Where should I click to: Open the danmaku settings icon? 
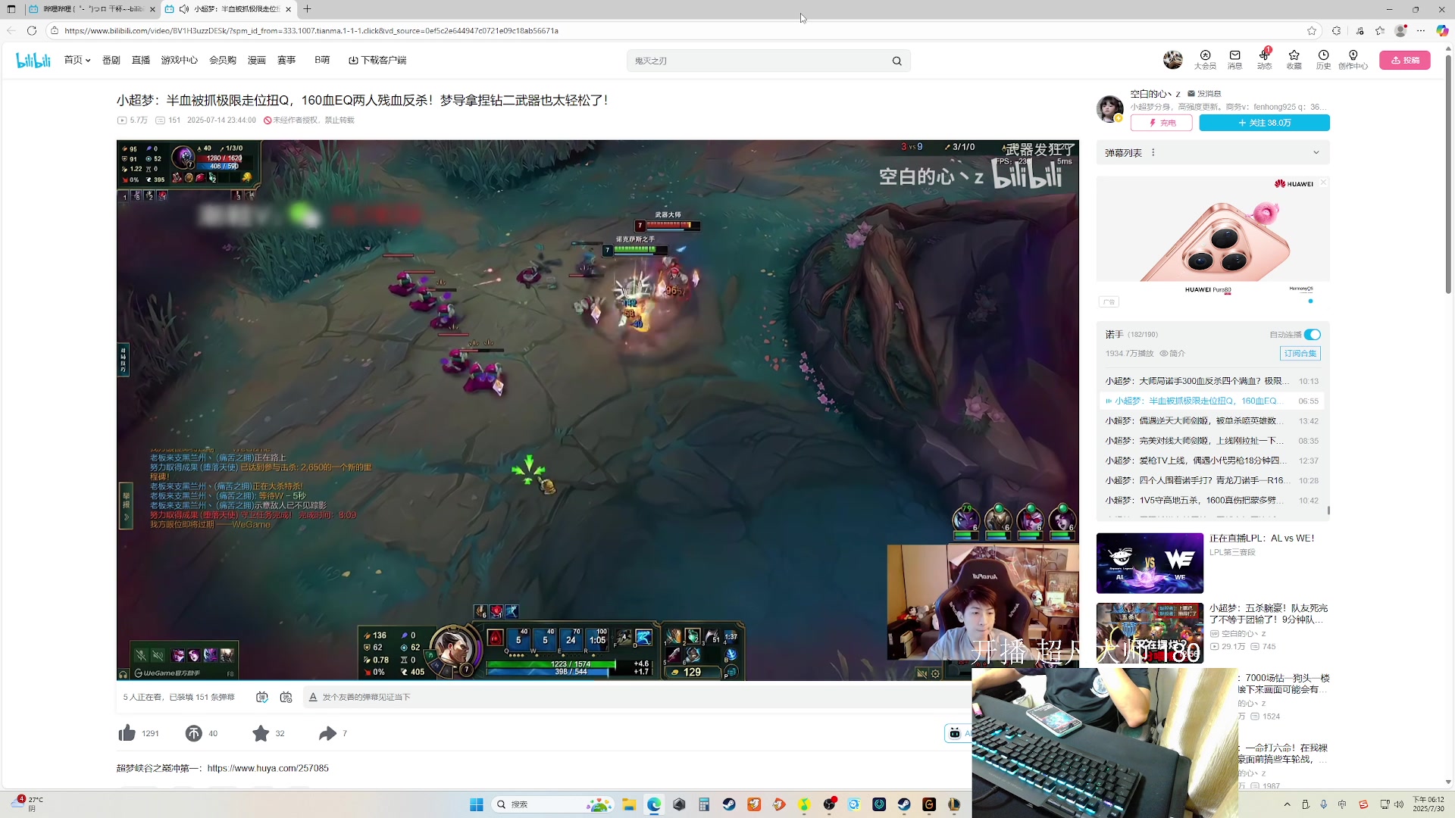pyautogui.click(x=286, y=697)
